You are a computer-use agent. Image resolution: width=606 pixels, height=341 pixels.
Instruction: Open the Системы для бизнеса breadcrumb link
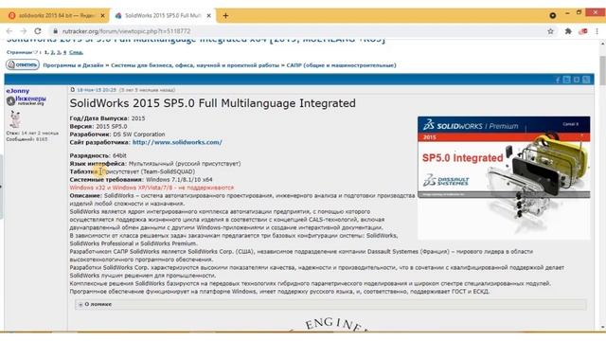coord(195,65)
